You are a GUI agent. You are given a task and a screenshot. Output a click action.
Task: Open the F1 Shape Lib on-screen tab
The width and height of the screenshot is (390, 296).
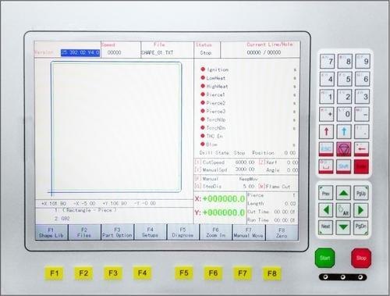pyautogui.click(x=51, y=232)
